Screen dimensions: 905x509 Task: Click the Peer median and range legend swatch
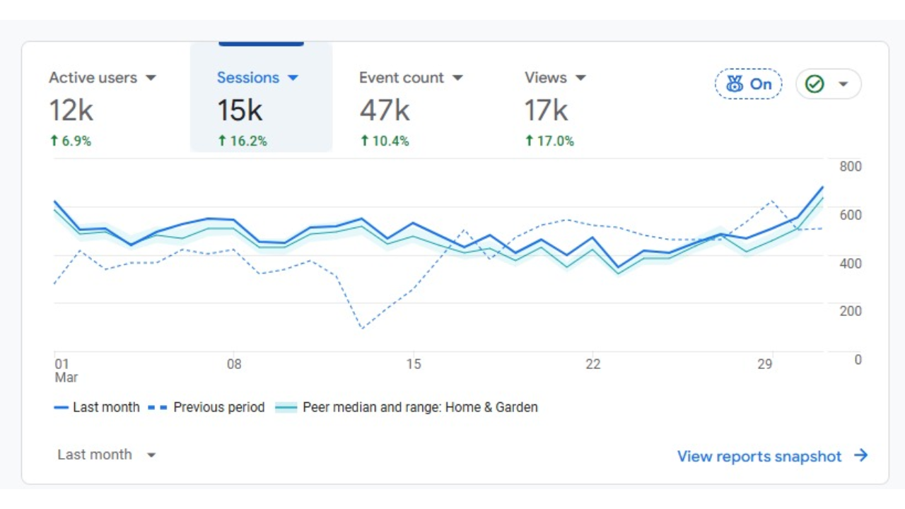286,408
